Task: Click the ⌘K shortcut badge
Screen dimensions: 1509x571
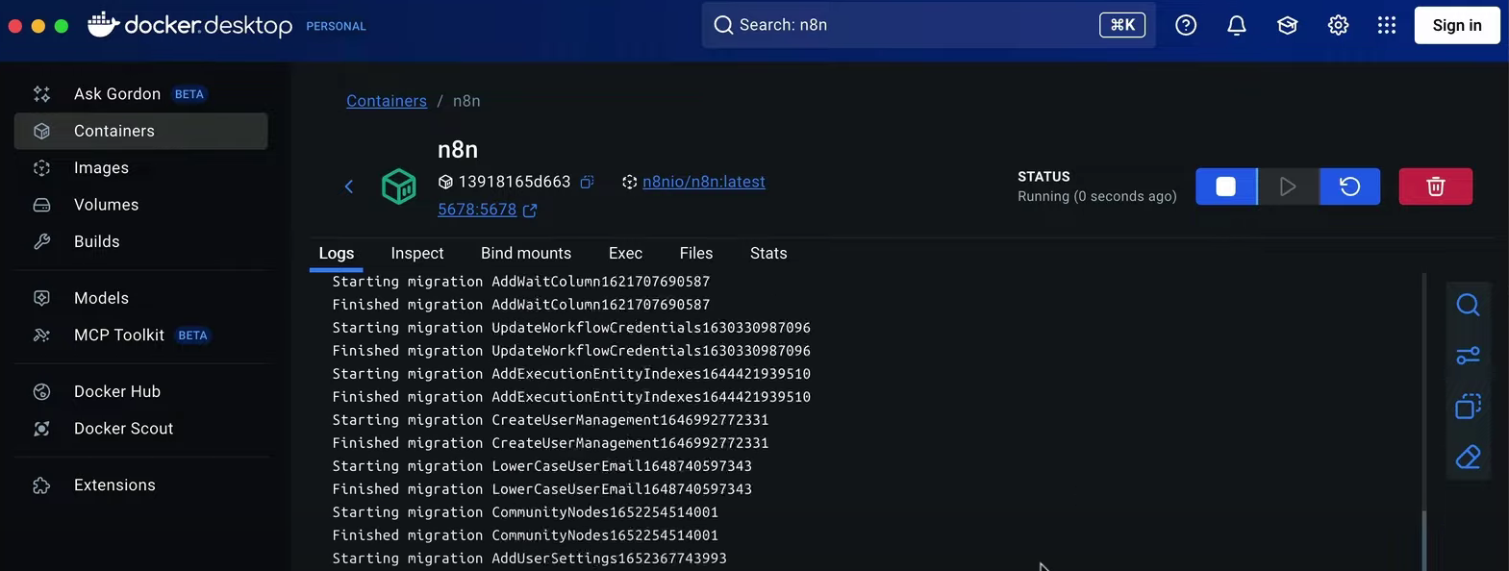Action: click(x=1122, y=25)
